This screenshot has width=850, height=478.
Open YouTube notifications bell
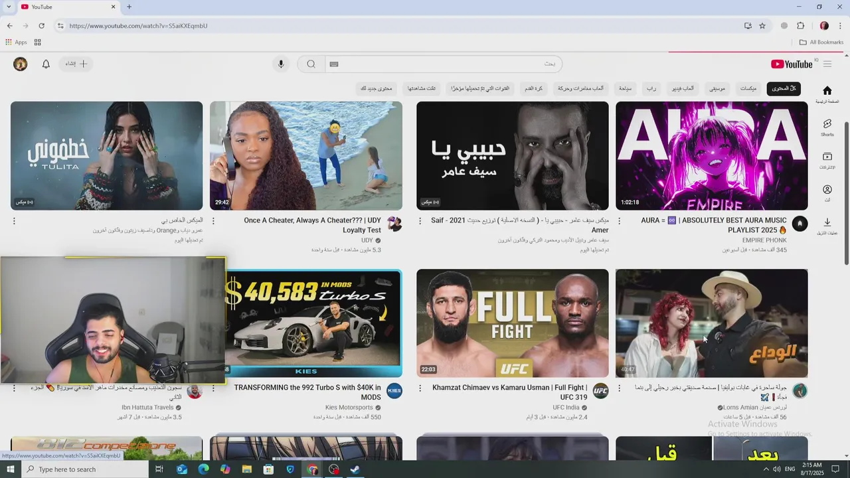[46, 64]
